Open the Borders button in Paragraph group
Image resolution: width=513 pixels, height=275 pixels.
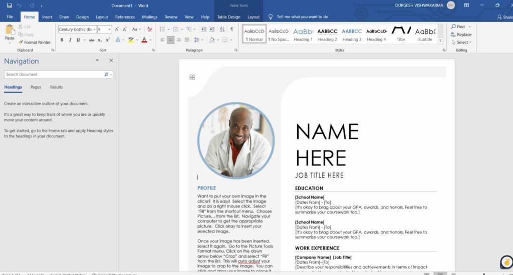click(225, 40)
